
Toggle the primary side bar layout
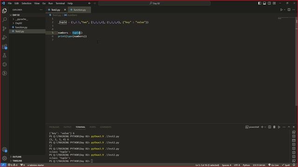tap(260, 3)
